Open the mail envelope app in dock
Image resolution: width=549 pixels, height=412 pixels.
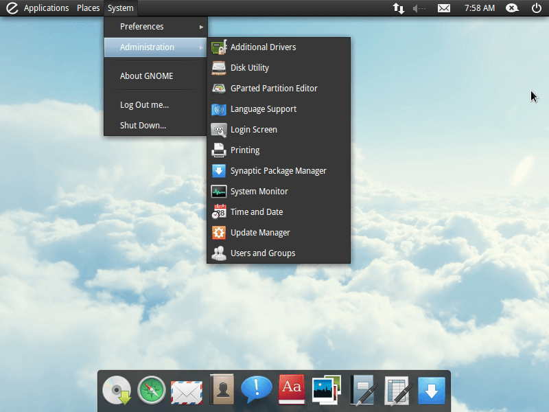[187, 392]
